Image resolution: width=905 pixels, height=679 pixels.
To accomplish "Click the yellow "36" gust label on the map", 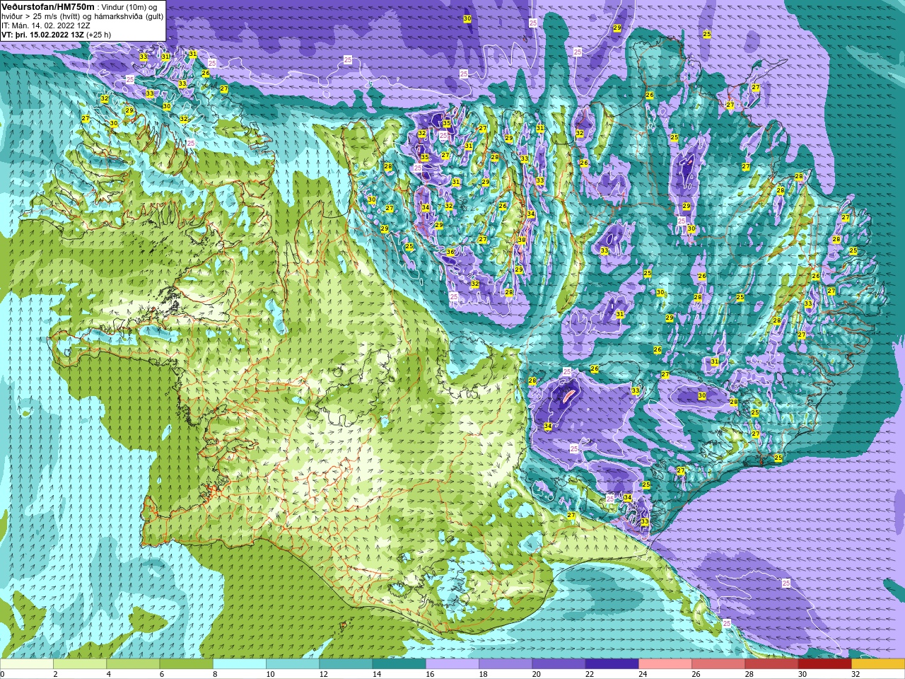I will point(450,252).
